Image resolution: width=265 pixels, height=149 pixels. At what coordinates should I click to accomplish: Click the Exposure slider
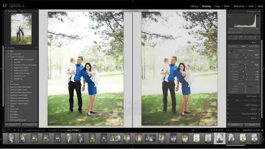click(246, 65)
